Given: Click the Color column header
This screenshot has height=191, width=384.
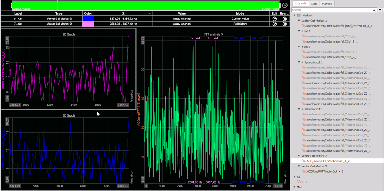Looking at the screenshot, I should (88, 14).
